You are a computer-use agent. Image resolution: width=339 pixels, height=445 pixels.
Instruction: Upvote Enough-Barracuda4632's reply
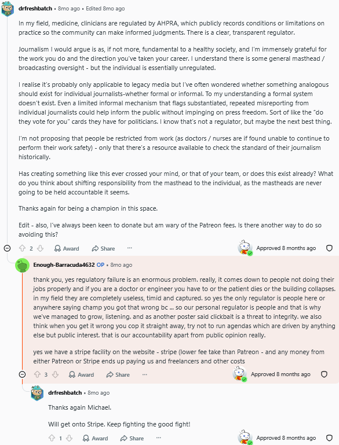point(37,374)
